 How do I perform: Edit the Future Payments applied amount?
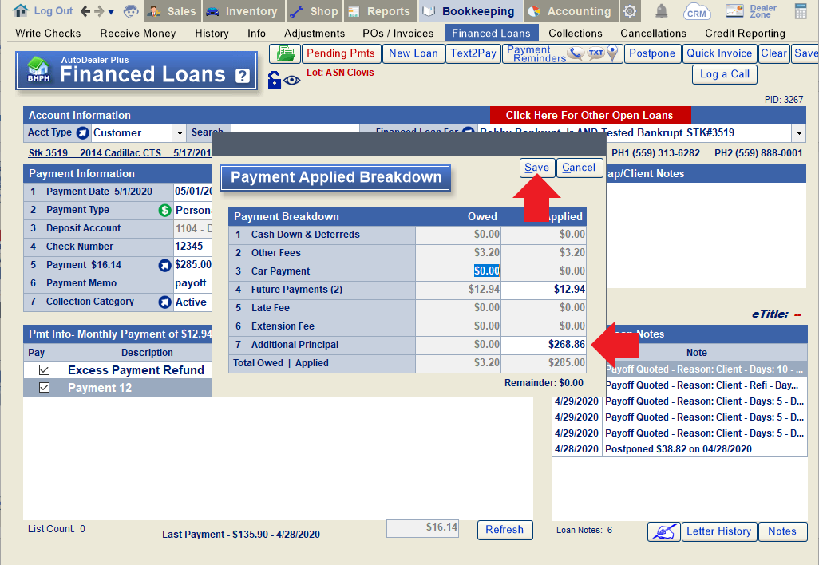(x=544, y=290)
